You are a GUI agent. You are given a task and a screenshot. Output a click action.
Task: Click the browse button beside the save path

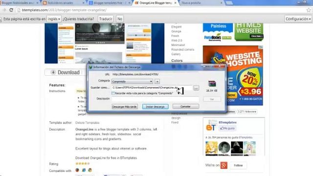click(196, 88)
